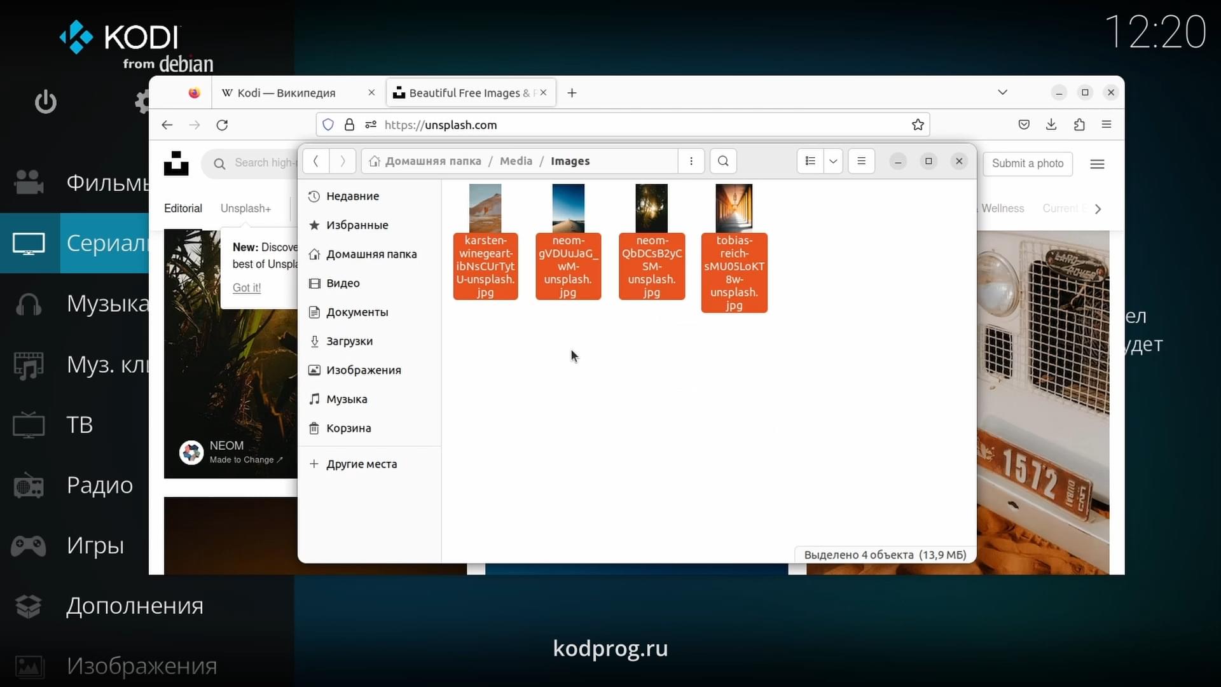Click the Images path segment
The image size is (1221, 687).
pyautogui.click(x=570, y=161)
